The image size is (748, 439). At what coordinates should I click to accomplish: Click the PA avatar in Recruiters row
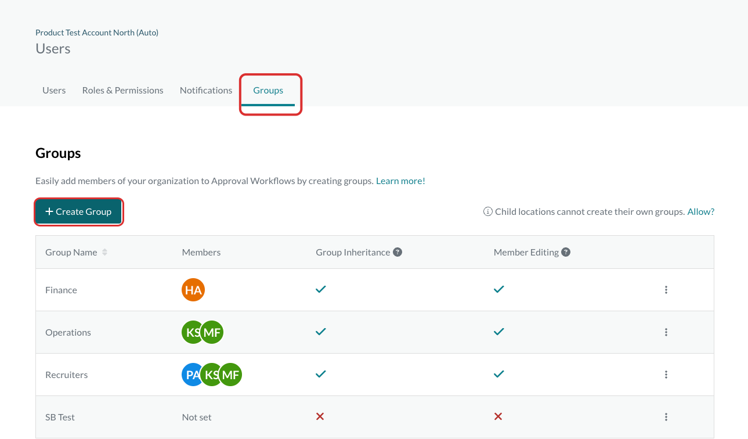click(190, 375)
